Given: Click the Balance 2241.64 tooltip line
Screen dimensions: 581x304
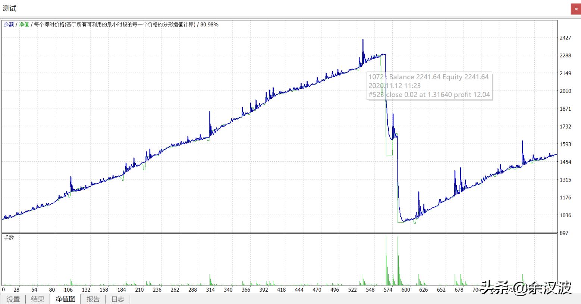Looking at the screenshot, I should [428, 77].
